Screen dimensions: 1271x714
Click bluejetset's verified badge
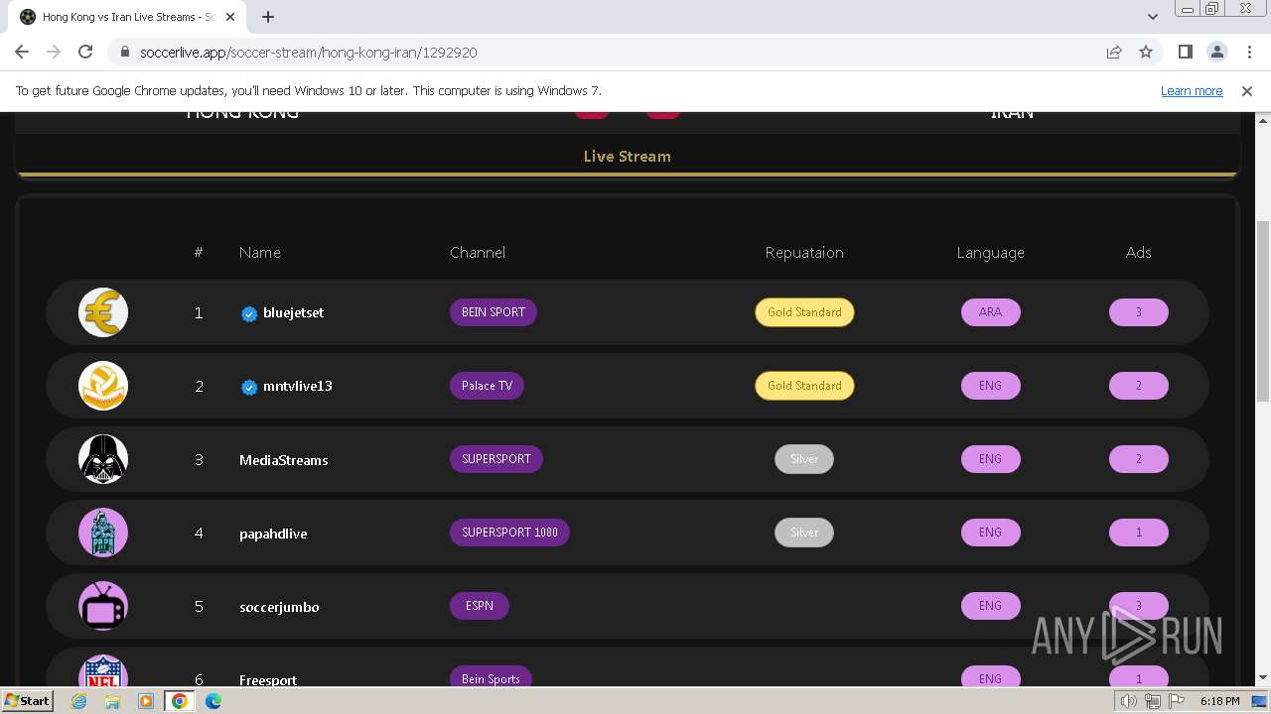[249, 313]
